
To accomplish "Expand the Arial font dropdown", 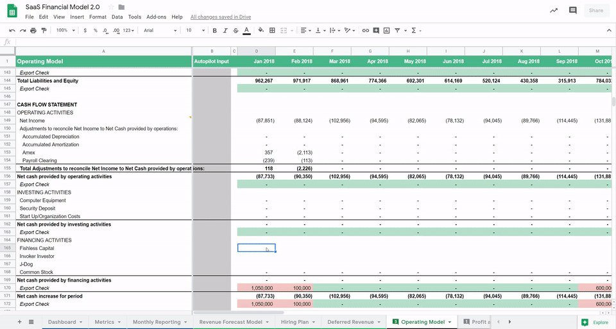I will pos(160,30).
